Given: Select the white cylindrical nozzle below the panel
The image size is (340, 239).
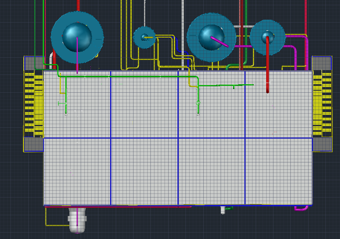Looking at the screenshot, I should [77, 220].
